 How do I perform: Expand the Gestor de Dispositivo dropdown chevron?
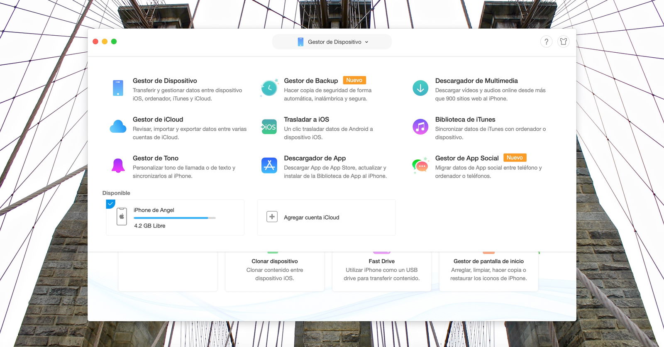pos(366,42)
